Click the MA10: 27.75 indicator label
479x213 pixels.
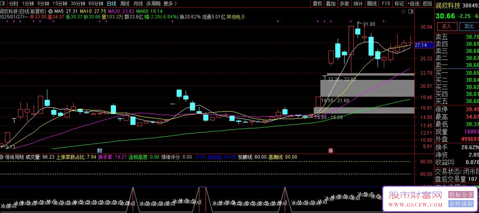click(92, 11)
